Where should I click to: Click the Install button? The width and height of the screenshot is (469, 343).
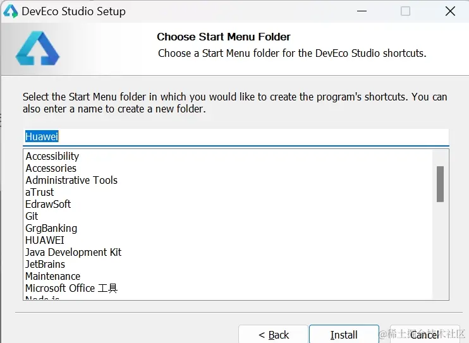click(x=343, y=335)
